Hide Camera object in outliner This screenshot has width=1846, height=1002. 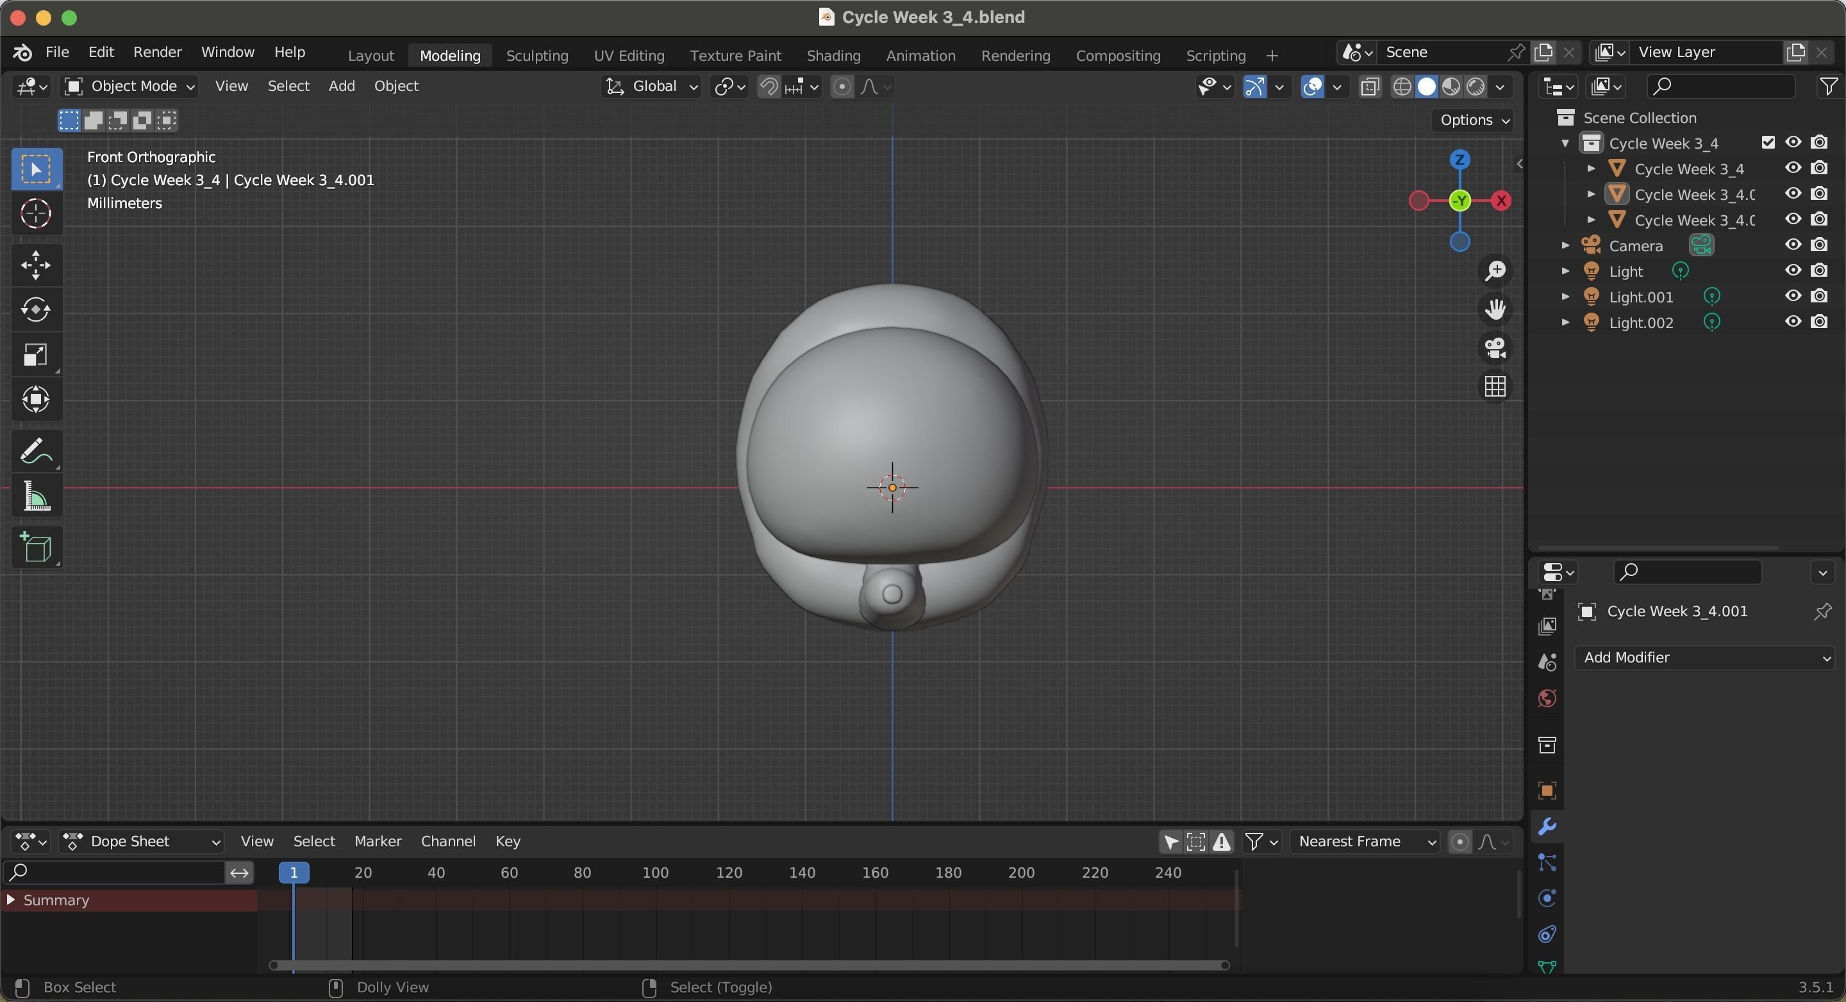click(1792, 245)
